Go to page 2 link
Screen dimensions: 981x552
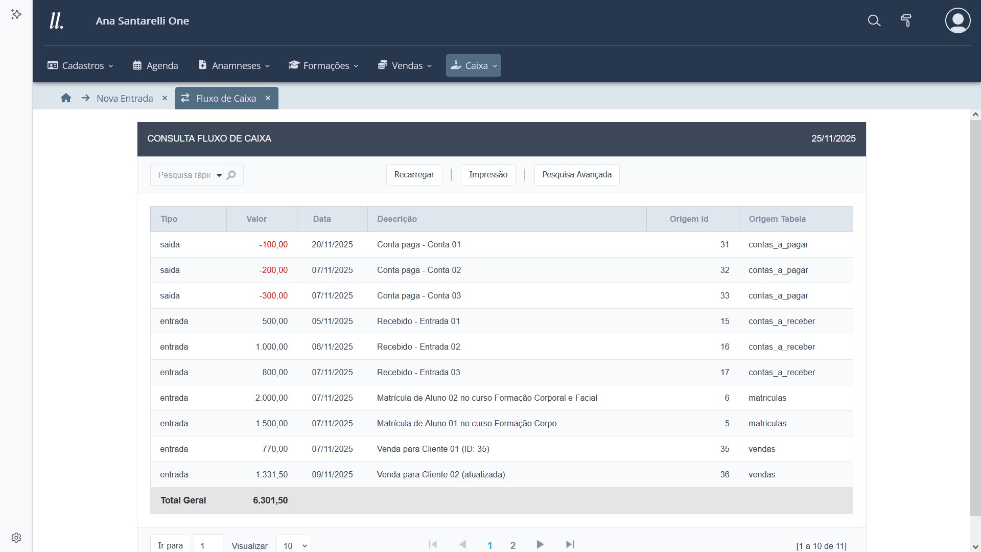click(513, 545)
